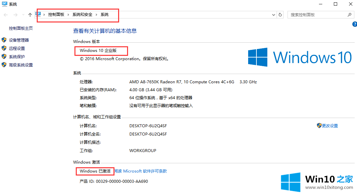357x196 pixels.
Task: Expand the chevron after 系统和安全 breadcrumb
Action: pos(97,15)
